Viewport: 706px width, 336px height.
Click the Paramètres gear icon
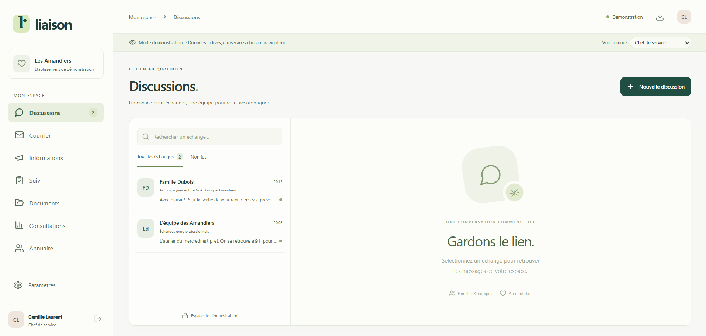click(x=18, y=285)
